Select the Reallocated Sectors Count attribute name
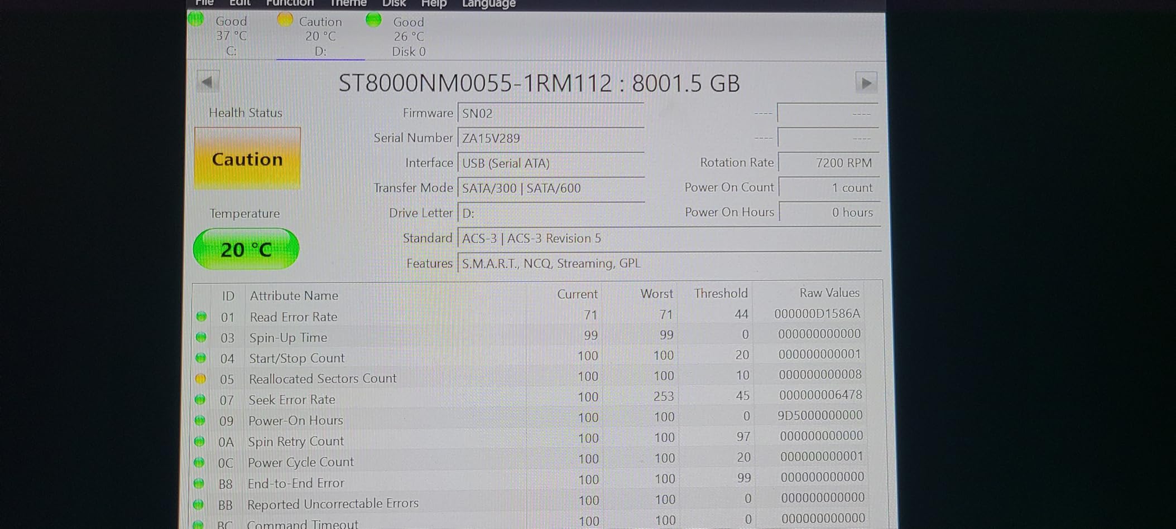The height and width of the screenshot is (529, 1176). tap(323, 378)
